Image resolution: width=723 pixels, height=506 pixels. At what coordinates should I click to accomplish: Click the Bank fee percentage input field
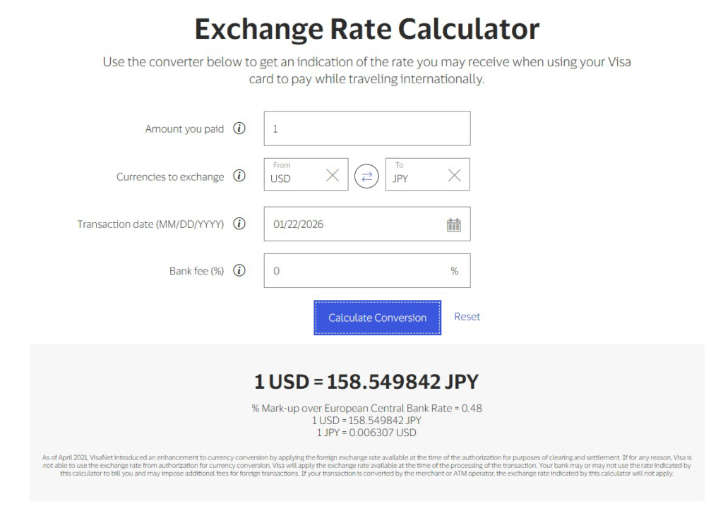(357, 271)
